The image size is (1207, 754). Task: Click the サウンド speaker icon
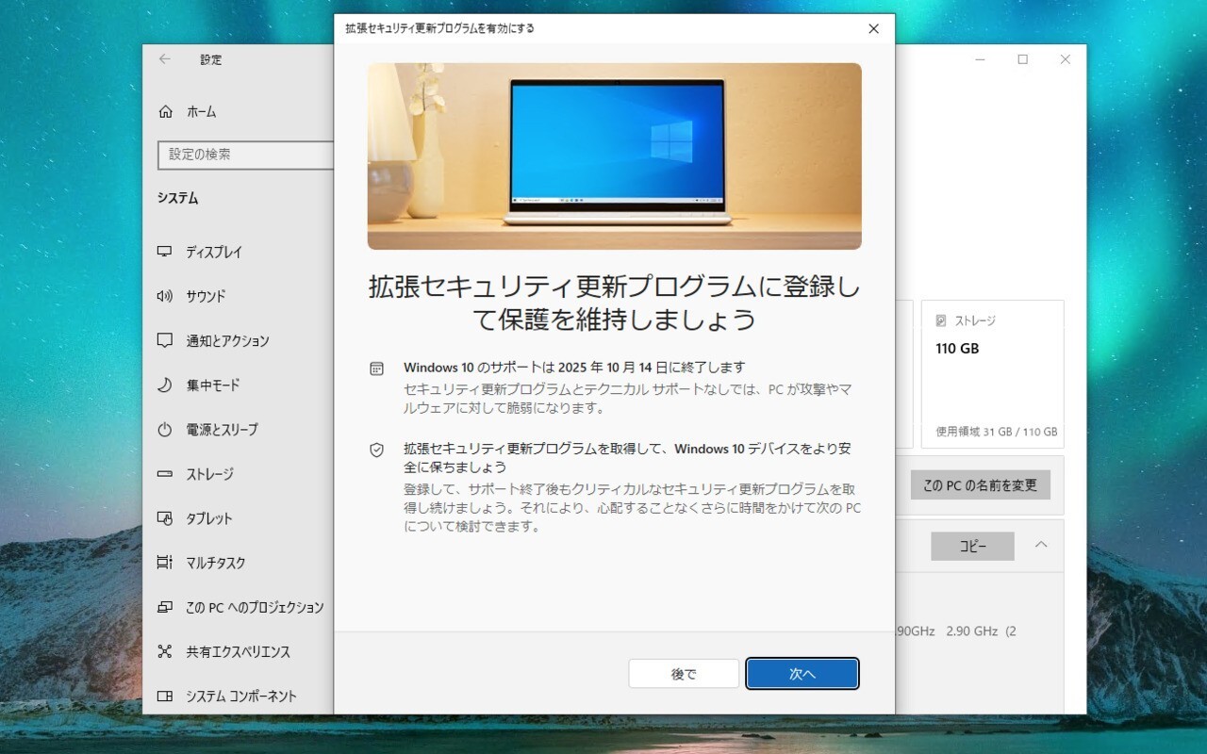pos(165,296)
